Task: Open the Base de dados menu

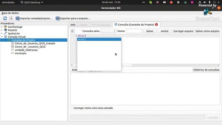Action: 10,13
